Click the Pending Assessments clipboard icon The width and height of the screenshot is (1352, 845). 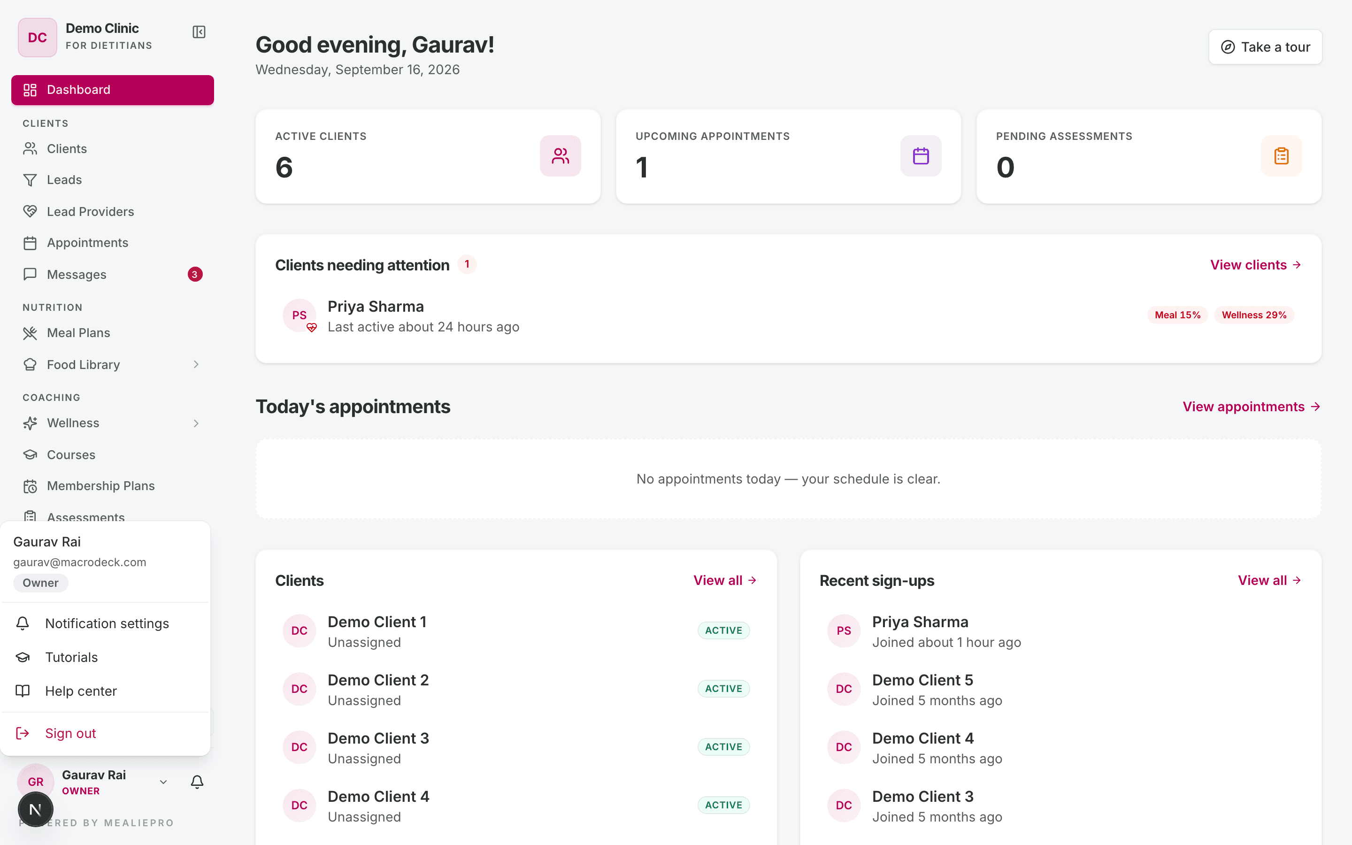coord(1281,156)
